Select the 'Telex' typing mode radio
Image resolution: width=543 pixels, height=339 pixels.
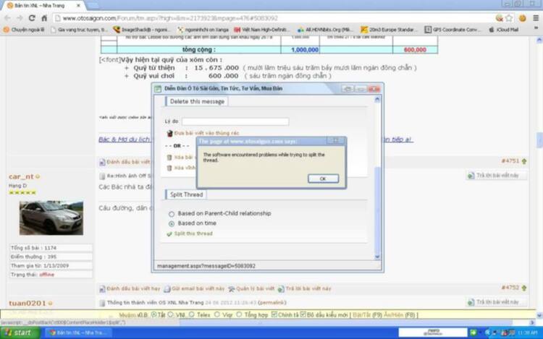point(192,314)
